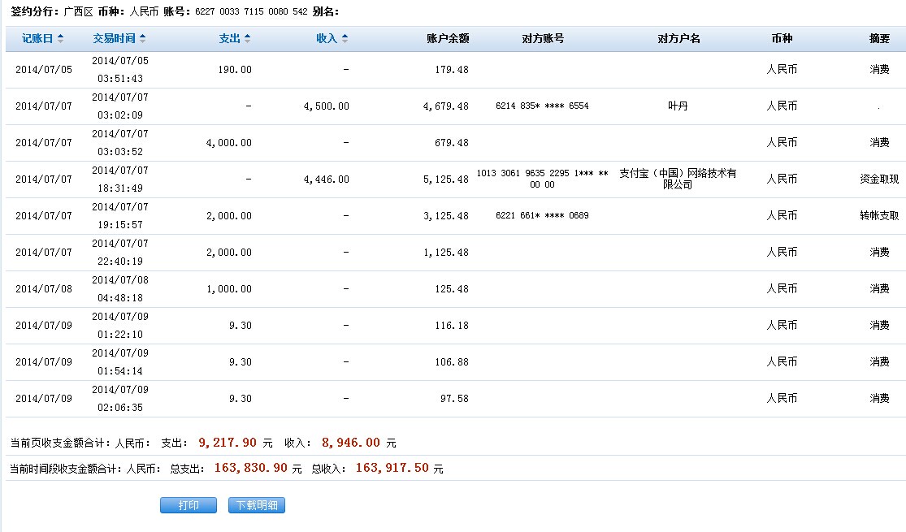Click counterparty account 6214 835* **** 6554
Image resolution: width=906 pixels, height=532 pixels.
pyautogui.click(x=542, y=106)
